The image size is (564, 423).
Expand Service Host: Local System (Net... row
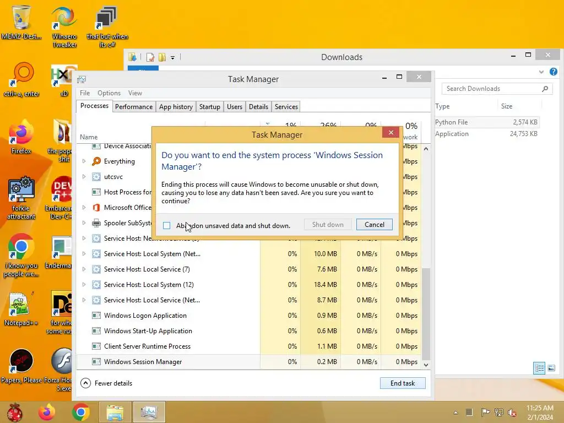pos(84,254)
